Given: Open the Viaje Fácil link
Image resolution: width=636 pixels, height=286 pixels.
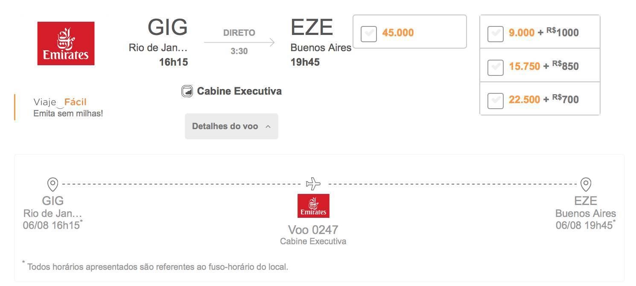Looking at the screenshot, I should tap(60, 102).
